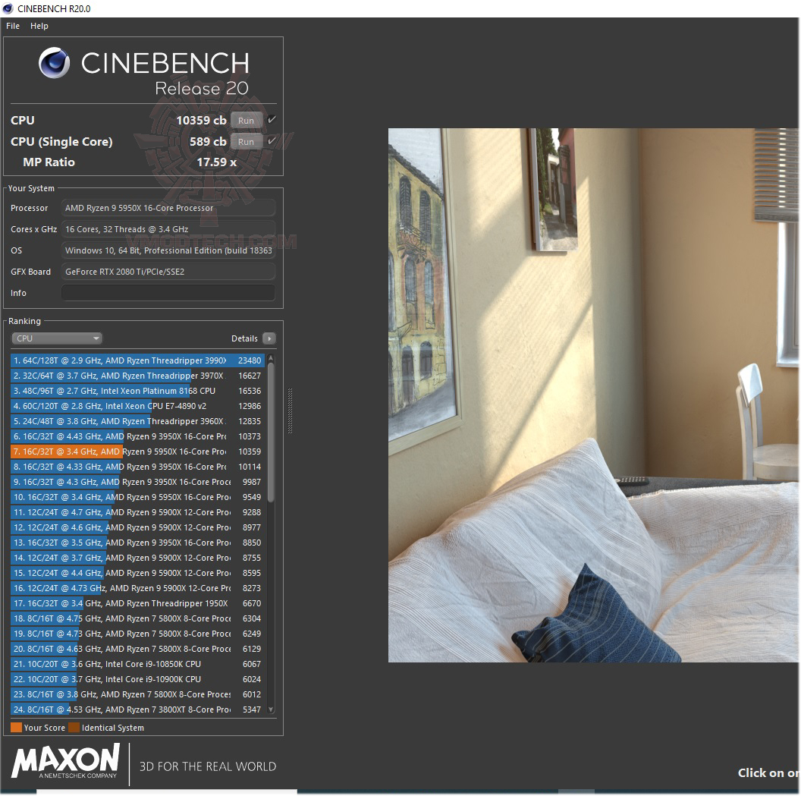Select rank 12 Ryzen 9 5900X 8977
The width and height of the screenshot is (801, 796).
[137, 527]
